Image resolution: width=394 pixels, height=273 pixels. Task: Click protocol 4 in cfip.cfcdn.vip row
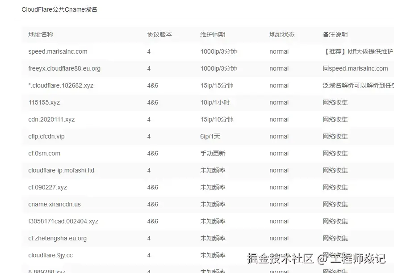(x=149, y=137)
